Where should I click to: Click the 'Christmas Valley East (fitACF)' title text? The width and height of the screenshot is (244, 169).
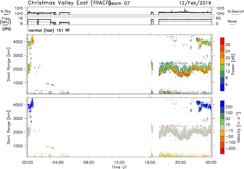70,3
